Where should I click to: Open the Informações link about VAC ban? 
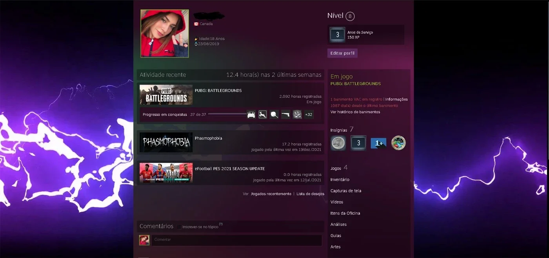pyautogui.click(x=396, y=99)
